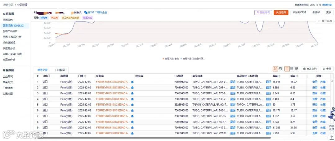
Task: Open 贸易HS编码分析 in the sidebar
Action: click(12, 37)
